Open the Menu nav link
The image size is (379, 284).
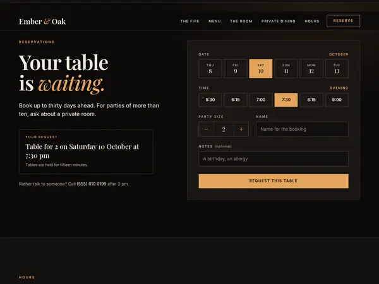point(215,21)
